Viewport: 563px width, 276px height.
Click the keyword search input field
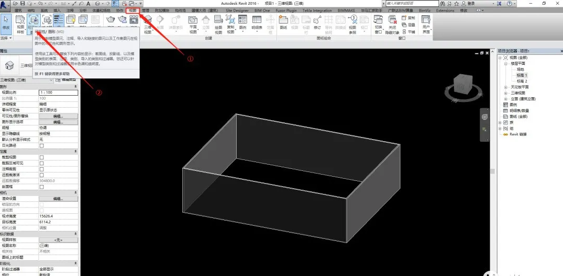pyautogui.click(x=412, y=3)
